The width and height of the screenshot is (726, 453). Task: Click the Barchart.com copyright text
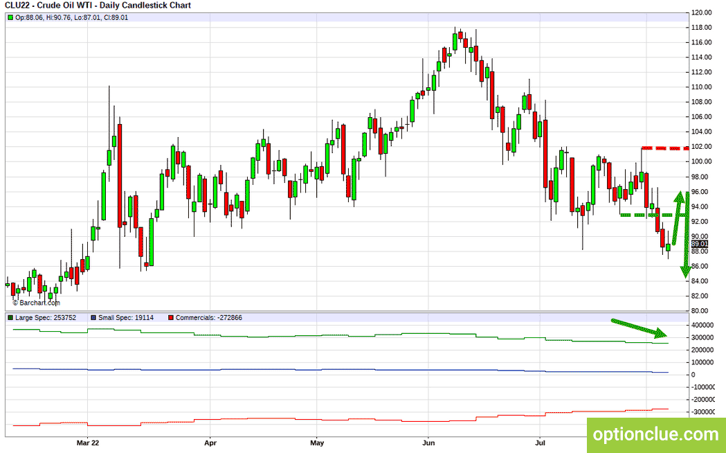pyautogui.click(x=36, y=303)
